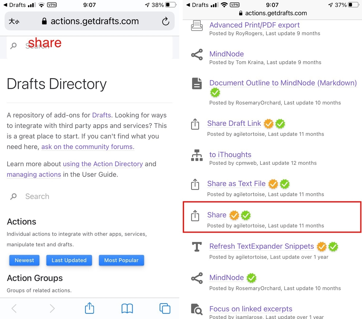Open the Safari bookmarks book icon
Viewport: 362px width, 319px height.
tap(127, 308)
